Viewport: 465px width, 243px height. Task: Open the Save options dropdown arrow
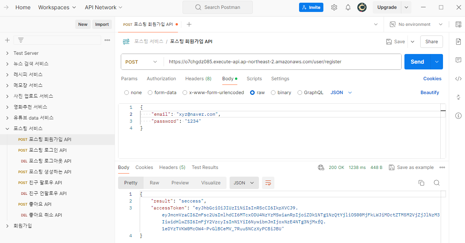(x=413, y=42)
